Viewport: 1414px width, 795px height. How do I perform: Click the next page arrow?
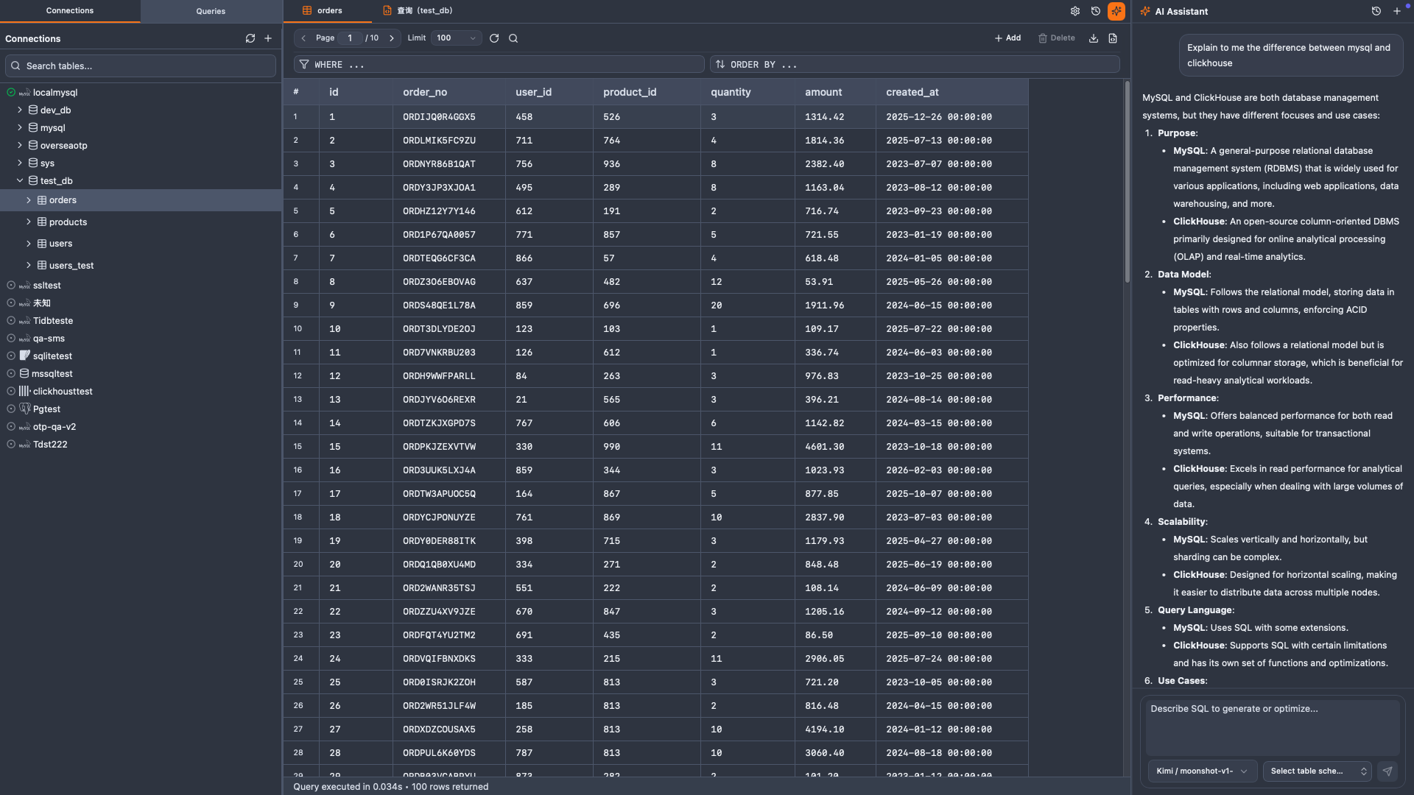pos(392,38)
